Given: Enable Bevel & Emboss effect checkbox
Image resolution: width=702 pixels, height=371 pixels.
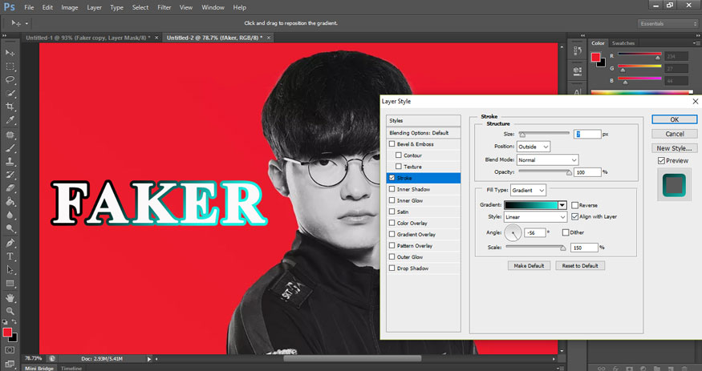Looking at the screenshot, I should [x=392, y=144].
